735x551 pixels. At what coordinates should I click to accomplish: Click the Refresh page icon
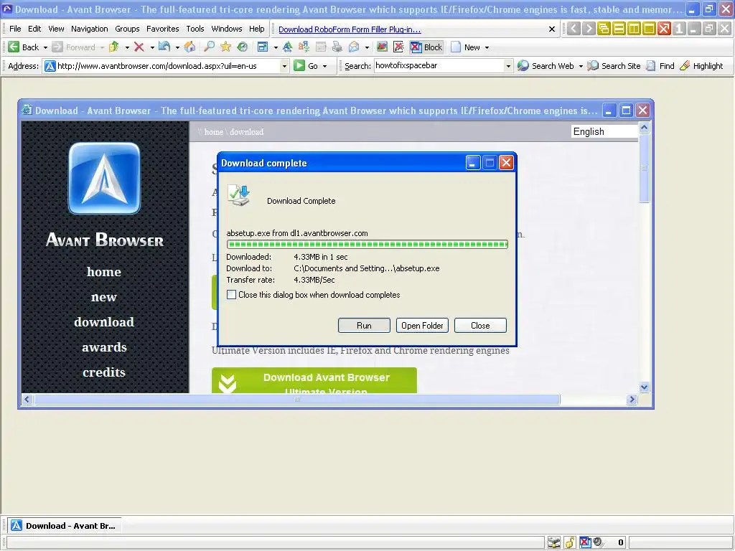coord(164,47)
